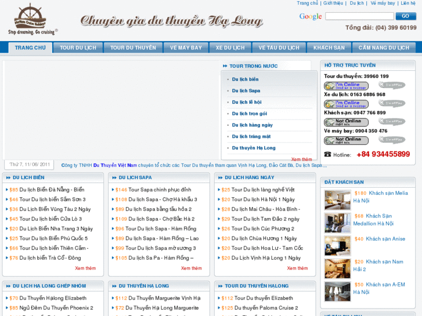This screenshot has height=316, width=422.
Task: Click the telephone icon beside Hotline
Action: [x=327, y=154]
